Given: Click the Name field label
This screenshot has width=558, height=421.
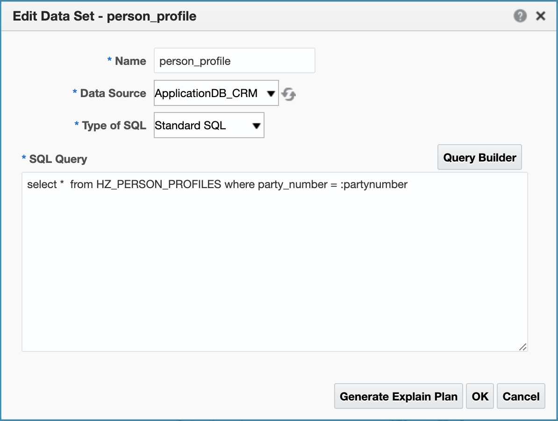Looking at the screenshot, I should pos(130,61).
